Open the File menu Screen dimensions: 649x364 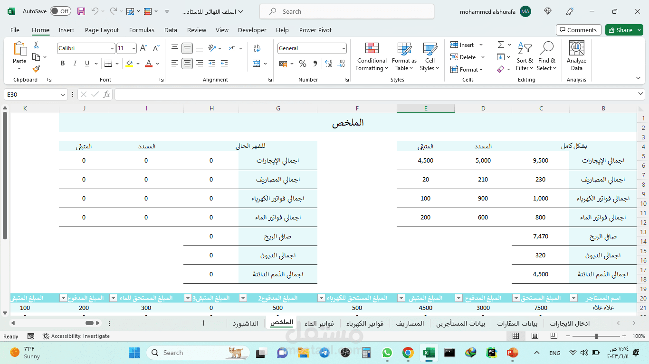point(15,30)
